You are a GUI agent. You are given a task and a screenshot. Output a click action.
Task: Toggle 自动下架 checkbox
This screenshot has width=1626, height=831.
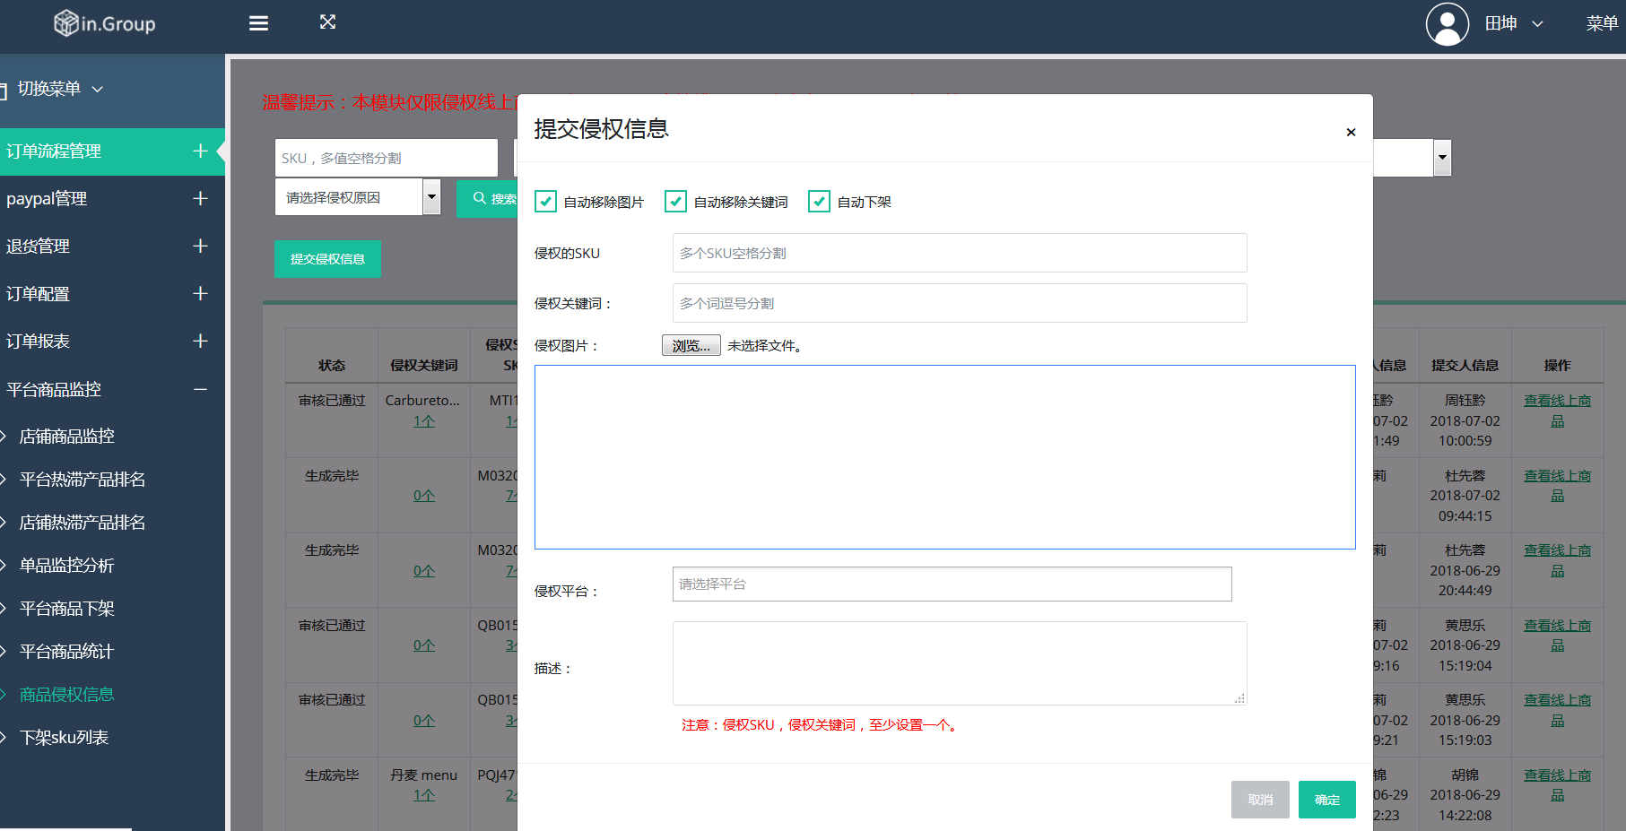point(819,202)
